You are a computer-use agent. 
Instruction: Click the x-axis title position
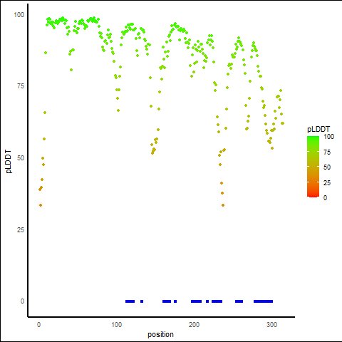(160, 334)
